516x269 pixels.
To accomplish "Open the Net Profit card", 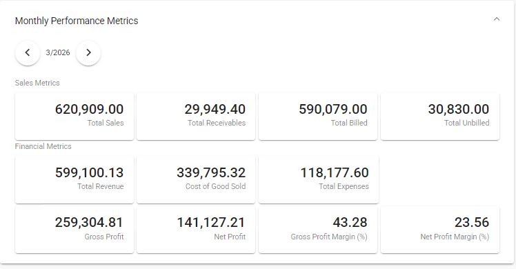I will click(x=196, y=230).
